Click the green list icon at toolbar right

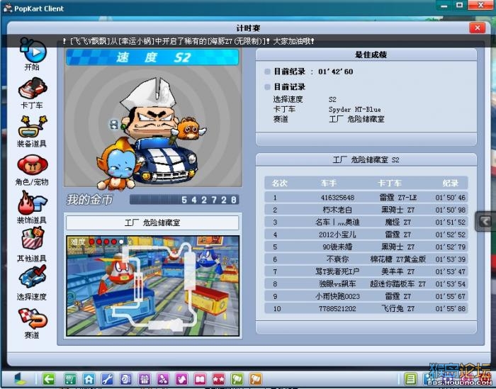410,379
